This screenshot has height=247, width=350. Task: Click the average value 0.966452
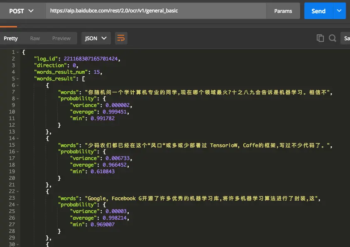(115, 165)
